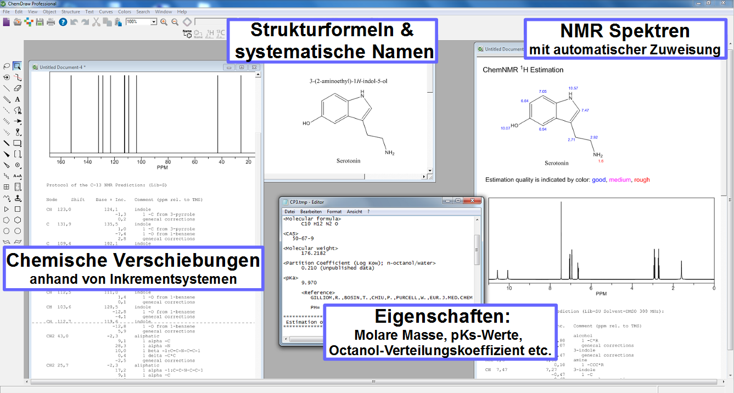Viewport: 734px width, 393px height.
Task: Select the Bold Bond tool
Action: 7,143
